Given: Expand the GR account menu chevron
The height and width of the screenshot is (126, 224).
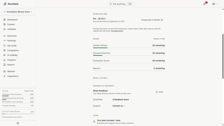Looking at the screenshot, I should (218, 4).
